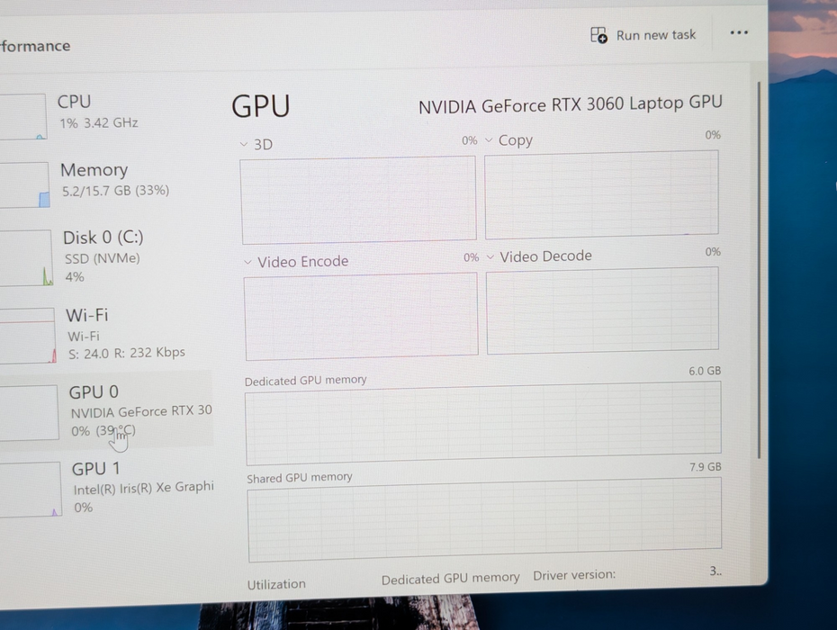Click the Run new task icon
Image resolution: width=837 pixels, height=630 pixels.
(598, 35)
